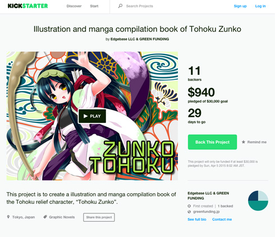Click the Back This Project button
275x237 pixels.
point(212,142)
